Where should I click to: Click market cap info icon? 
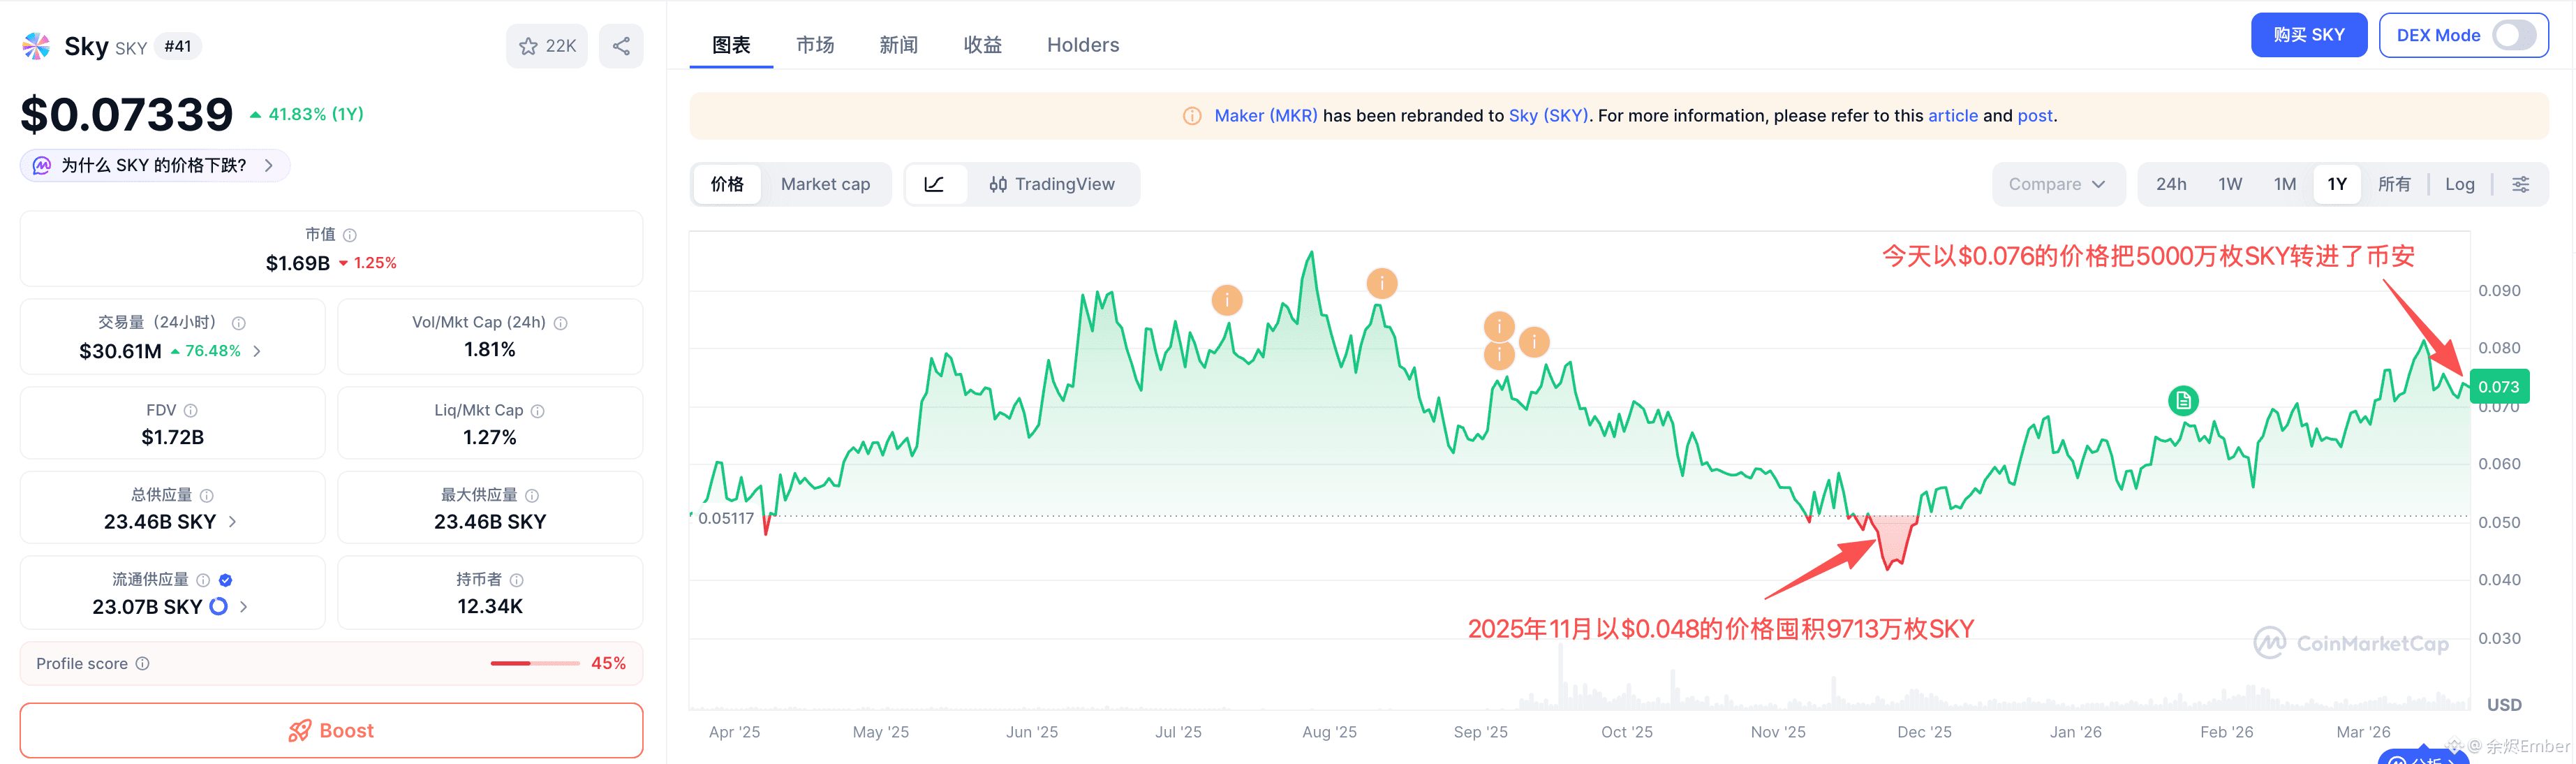pos(350,235)
